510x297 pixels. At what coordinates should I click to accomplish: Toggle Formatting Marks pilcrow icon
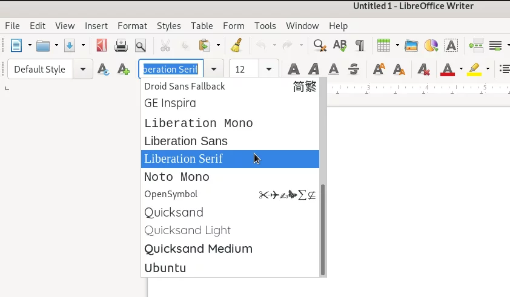pos(360,45)
